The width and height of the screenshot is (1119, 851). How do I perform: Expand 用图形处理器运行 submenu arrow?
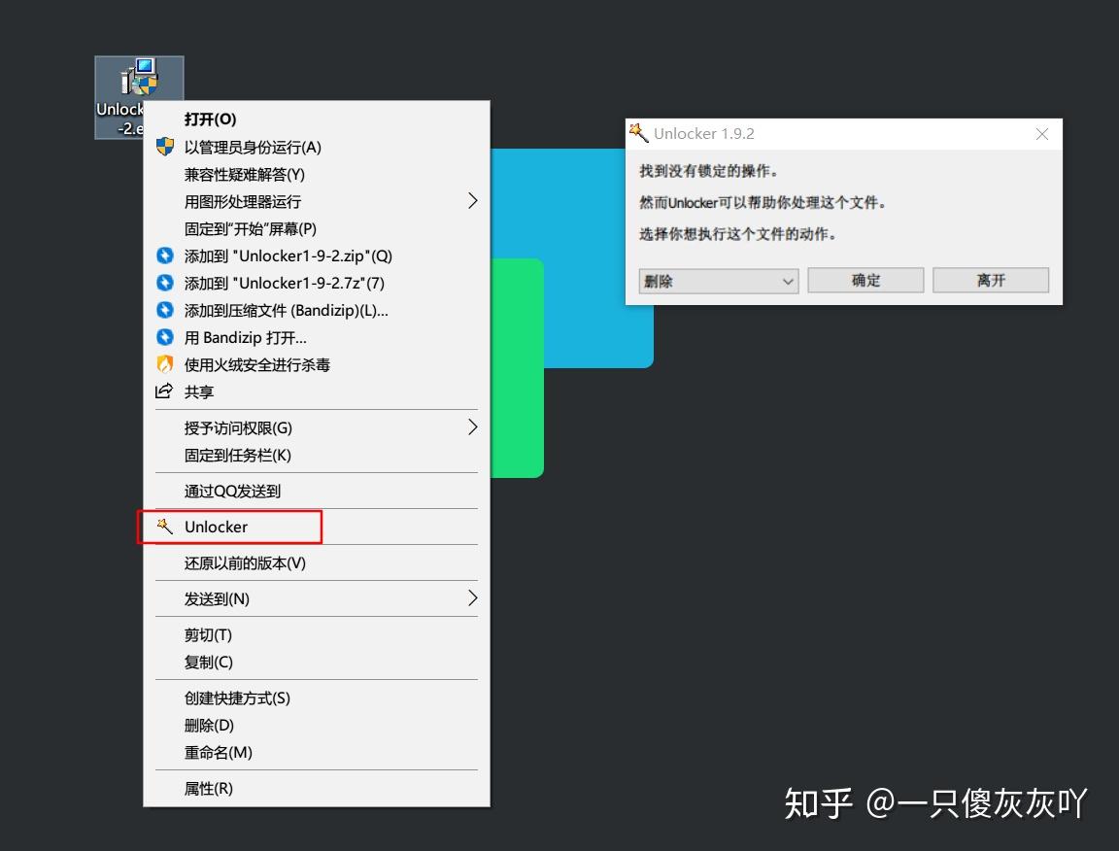tap(472, 201)
